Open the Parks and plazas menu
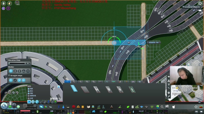The image size is (204, 114). click(x=99, y=107)
